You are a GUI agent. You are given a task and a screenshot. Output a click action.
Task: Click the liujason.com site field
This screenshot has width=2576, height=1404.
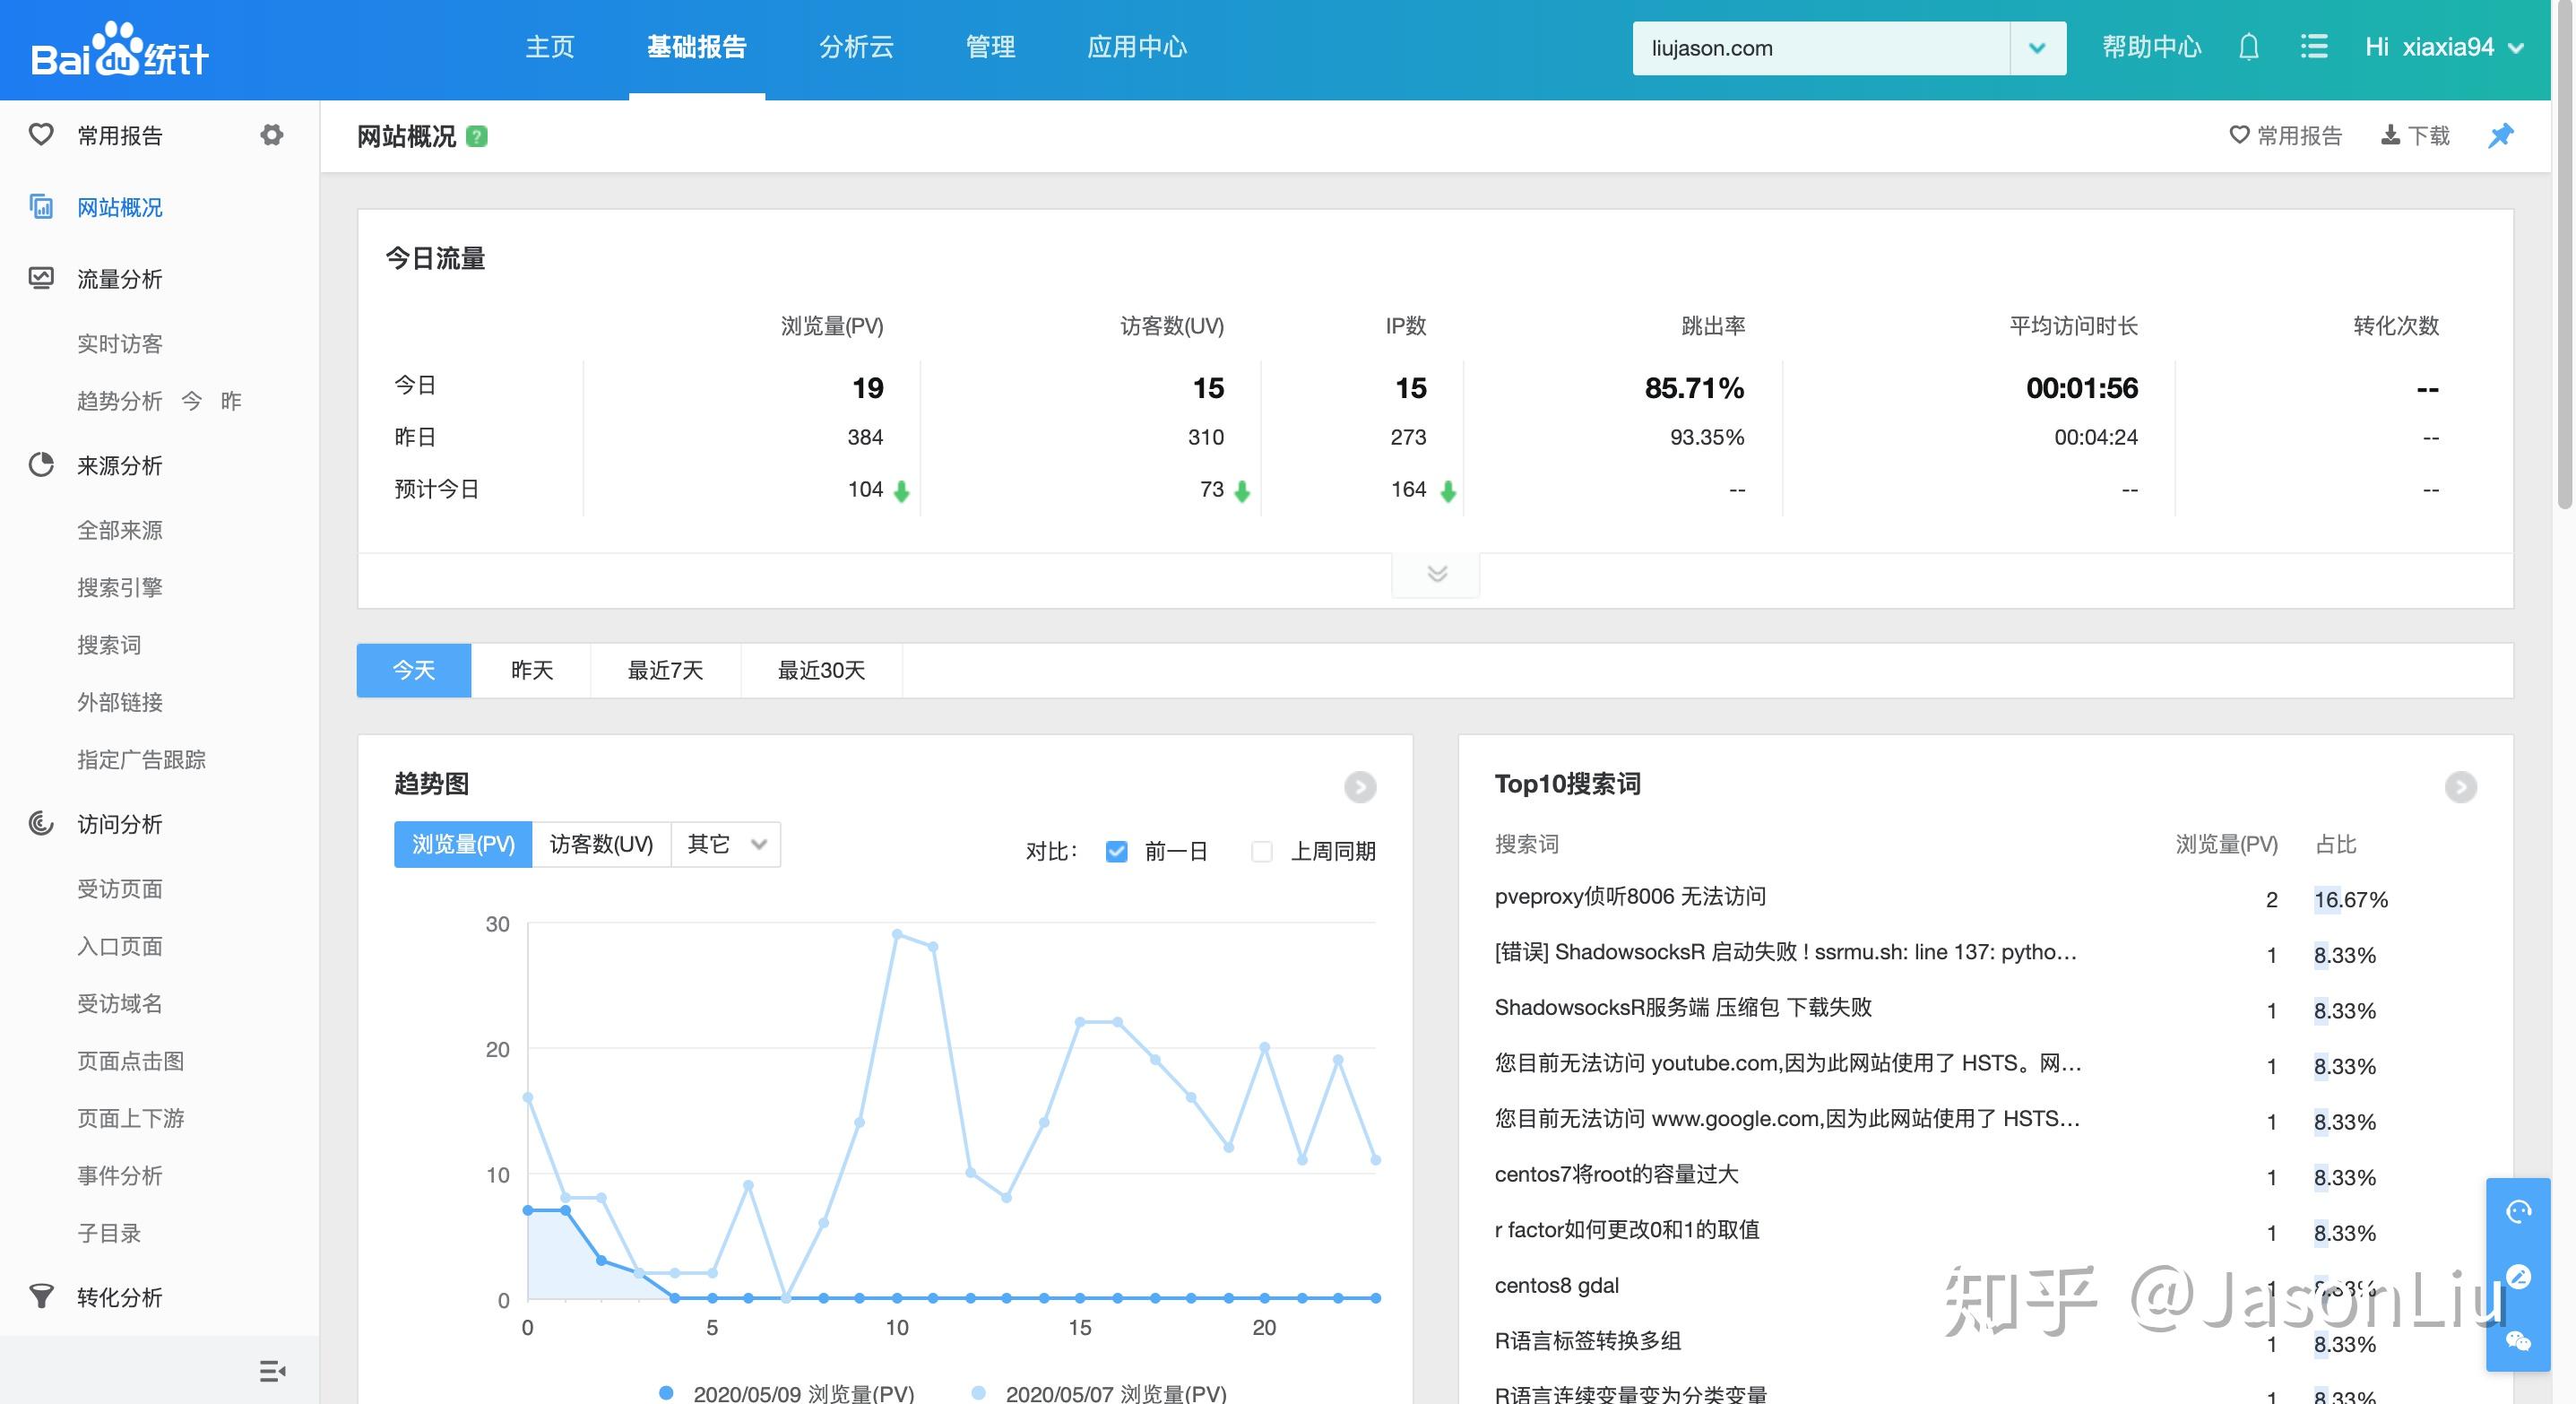1821,48
